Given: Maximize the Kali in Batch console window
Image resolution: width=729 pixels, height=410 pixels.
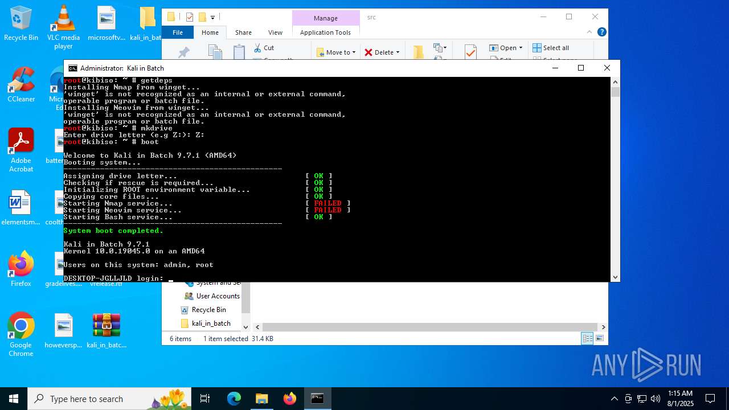Looking at the screenshot, I should pyautogui.click(x=581, y=68).
